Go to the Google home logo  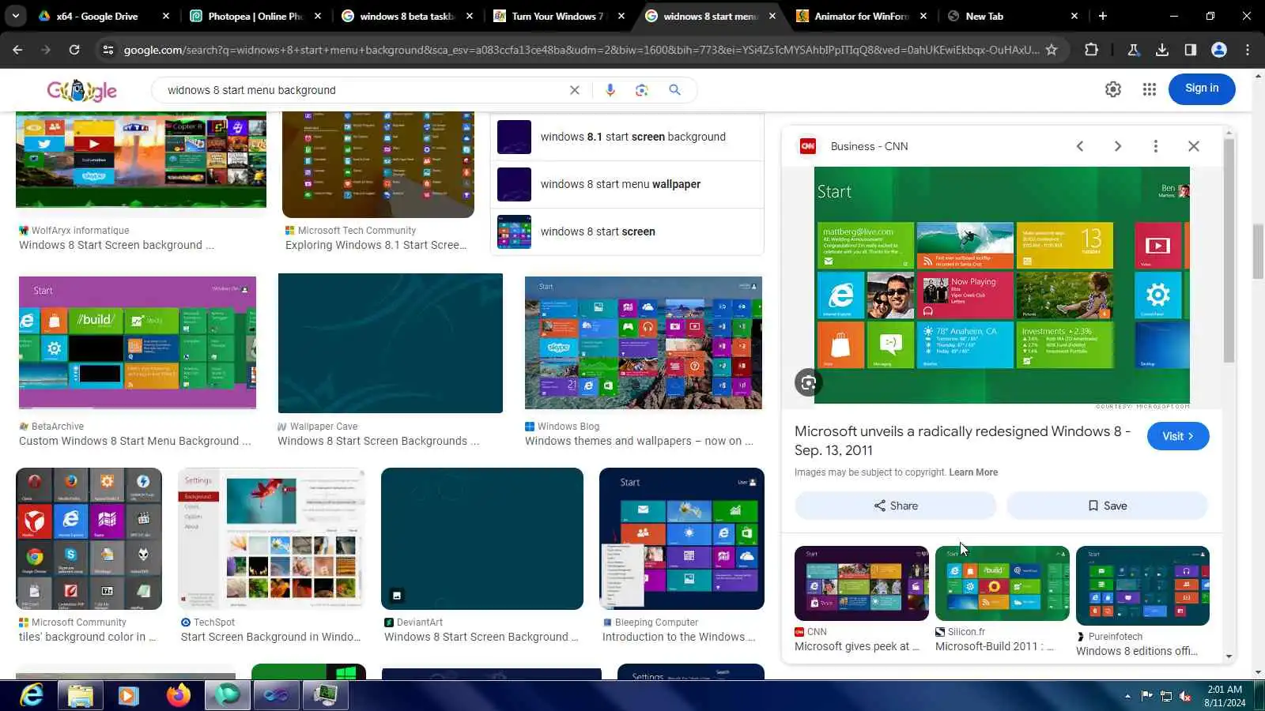(x=82, y=90)
